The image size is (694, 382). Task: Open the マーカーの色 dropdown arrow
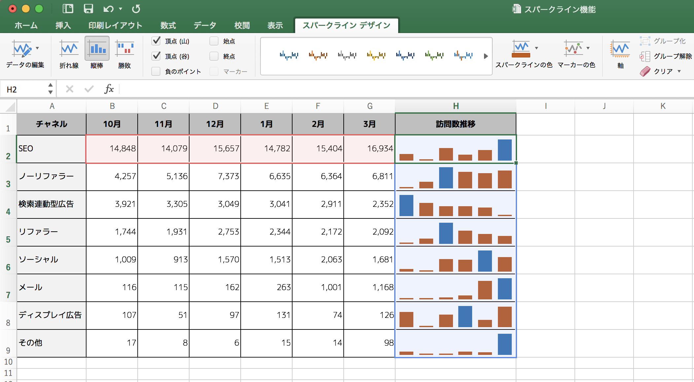pos(588,48)
